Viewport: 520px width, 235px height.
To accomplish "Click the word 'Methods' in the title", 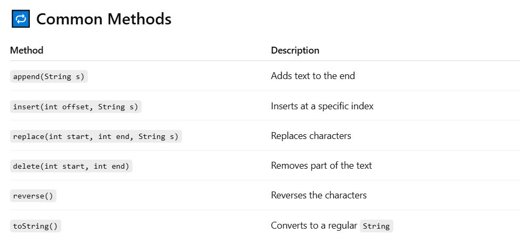I will 139,19.
